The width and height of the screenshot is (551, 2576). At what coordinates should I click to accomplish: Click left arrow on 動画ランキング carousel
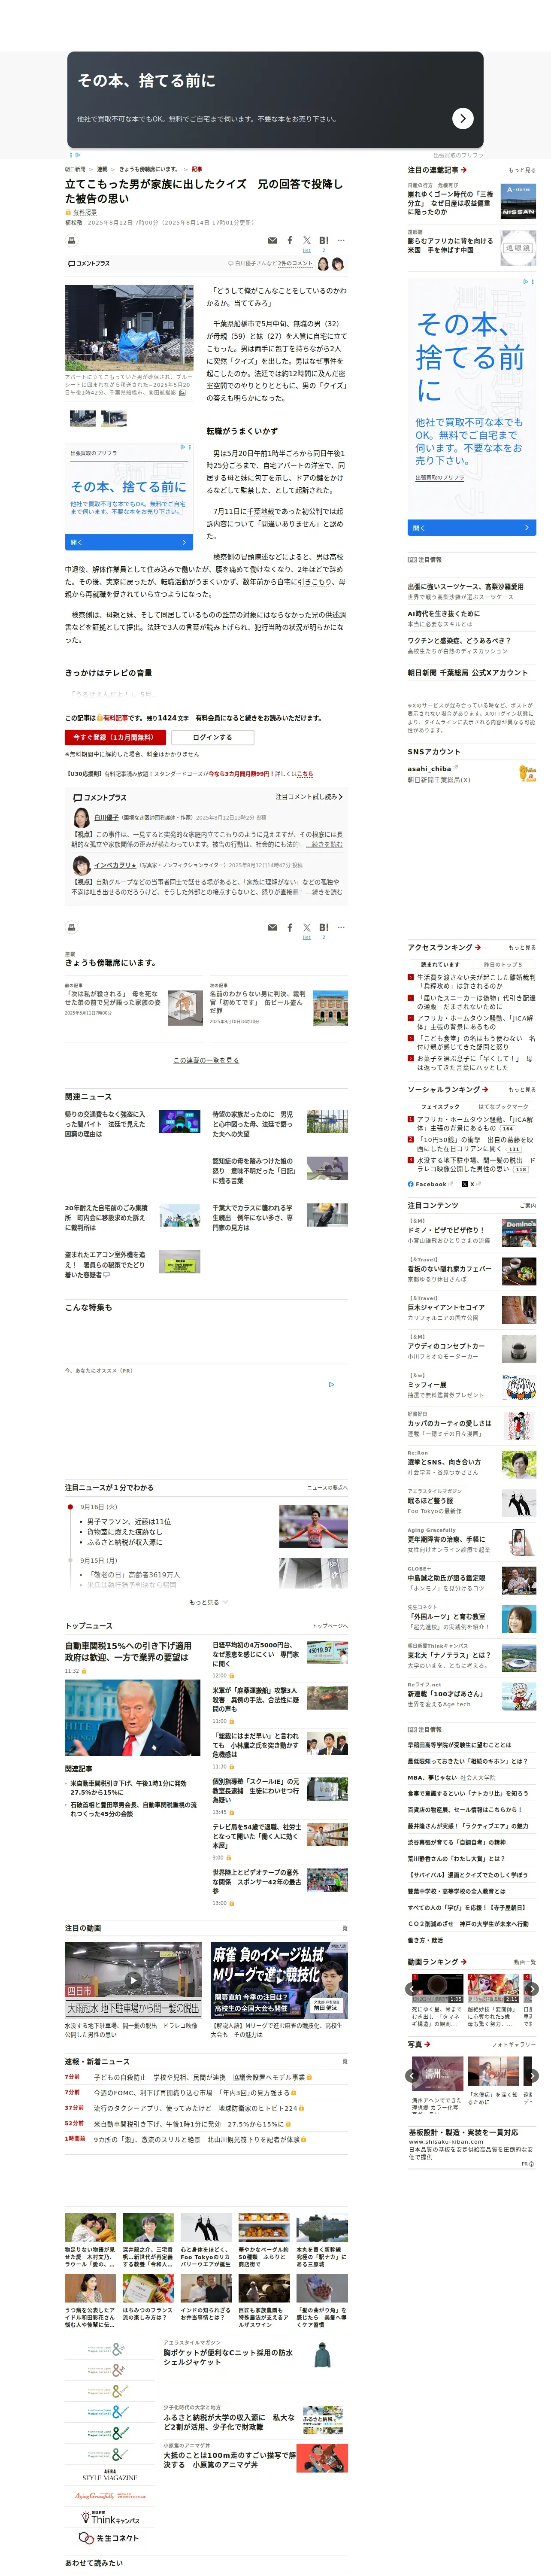point(411,1989)
